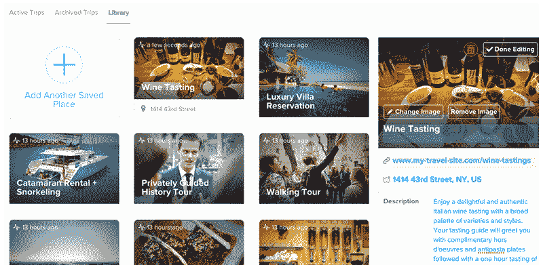
Task: Open the my-travel-site.com wine-tastings link
Action: (462, 161)
